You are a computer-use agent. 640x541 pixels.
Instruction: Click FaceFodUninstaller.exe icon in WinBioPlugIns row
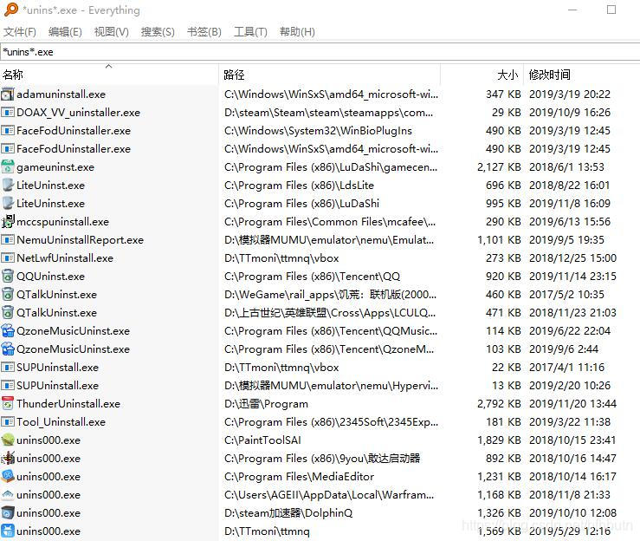[x=7, y=131]
